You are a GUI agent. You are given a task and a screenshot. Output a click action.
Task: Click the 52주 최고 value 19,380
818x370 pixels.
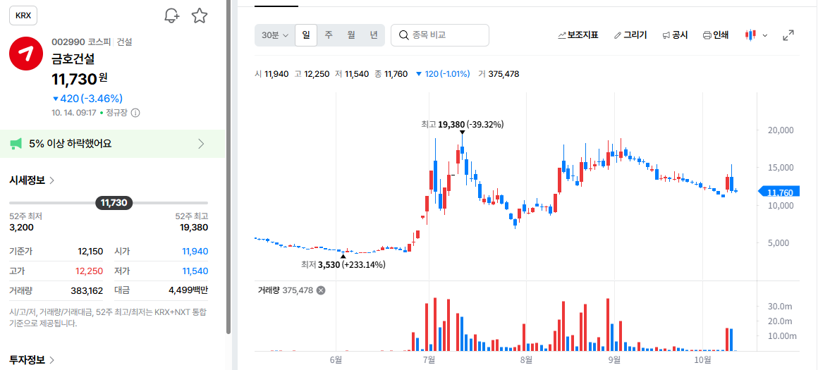point(193,227)
